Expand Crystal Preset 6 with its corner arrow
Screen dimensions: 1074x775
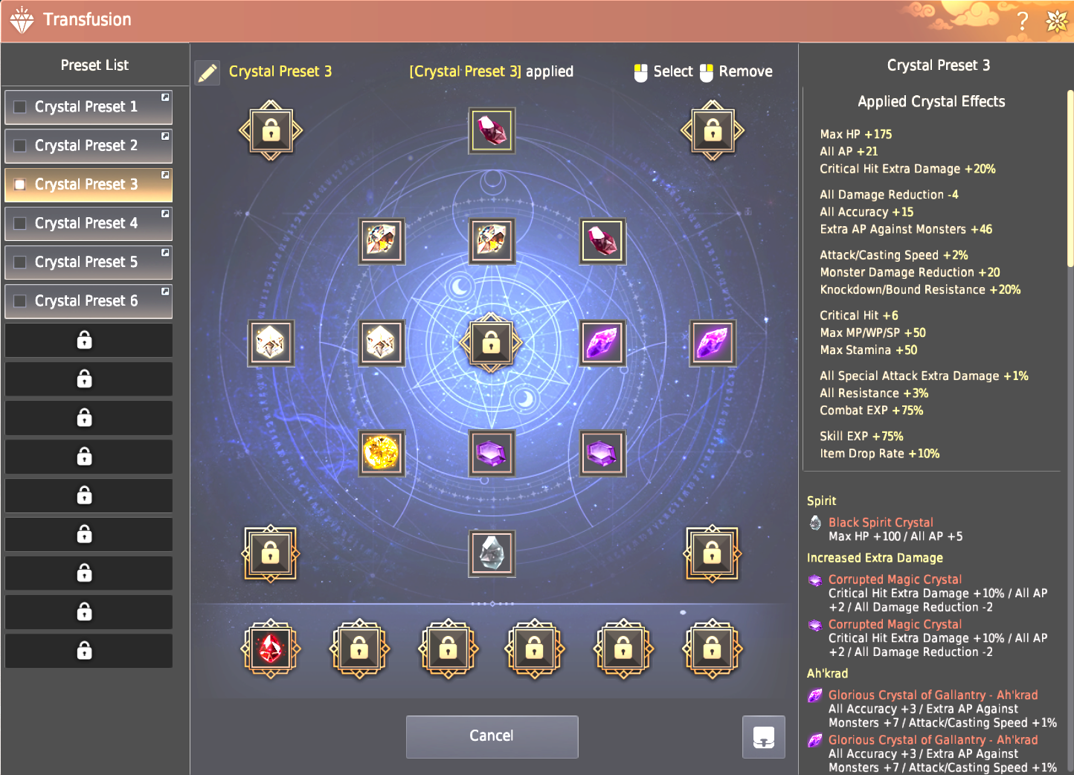tap(165, 292)
